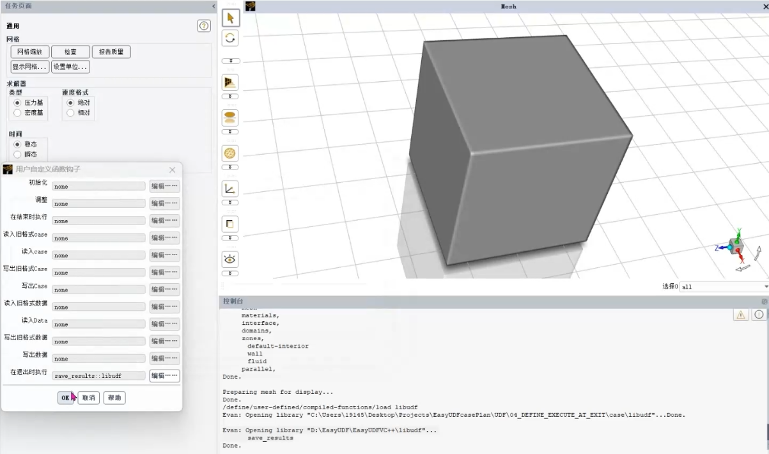Click 编辑 for 读入Data hook

tap(164, 324)
